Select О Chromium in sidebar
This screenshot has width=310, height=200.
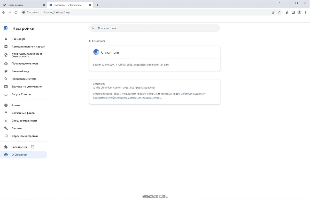pyautogui.click(x=24, y=155)
